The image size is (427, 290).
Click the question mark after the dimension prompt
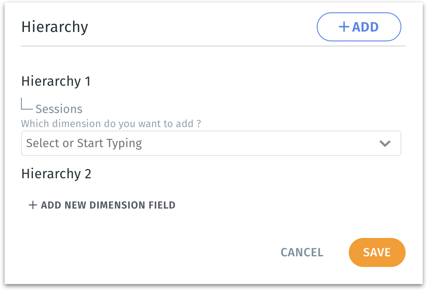pos(199,124)
